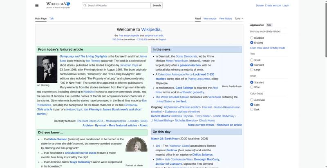This screenshot has width=327, height=168.
Task: Click the Create account link
Action: 273,5
